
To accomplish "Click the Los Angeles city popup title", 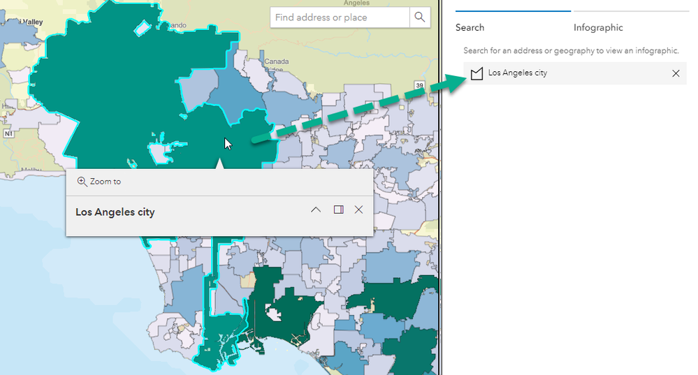I will coord(115,212).
